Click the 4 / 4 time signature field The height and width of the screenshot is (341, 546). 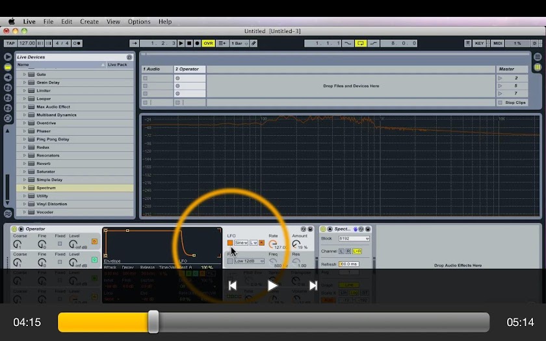click(x=62, y=43)
